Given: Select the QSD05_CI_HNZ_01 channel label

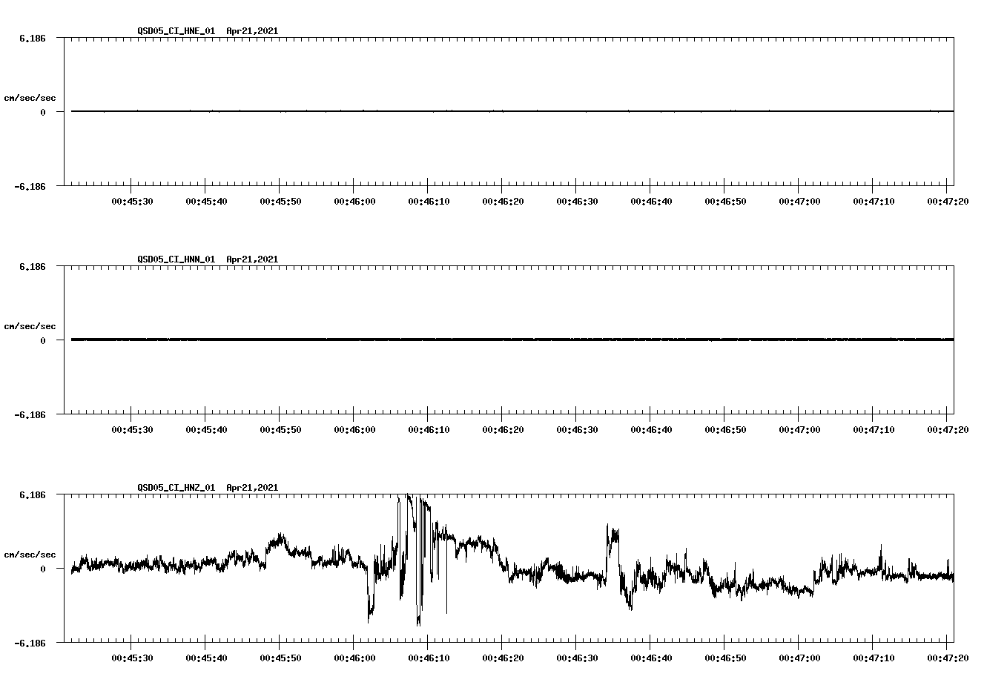Looking at the screenshot, I should pyautogui.click(x=176, y=488).
